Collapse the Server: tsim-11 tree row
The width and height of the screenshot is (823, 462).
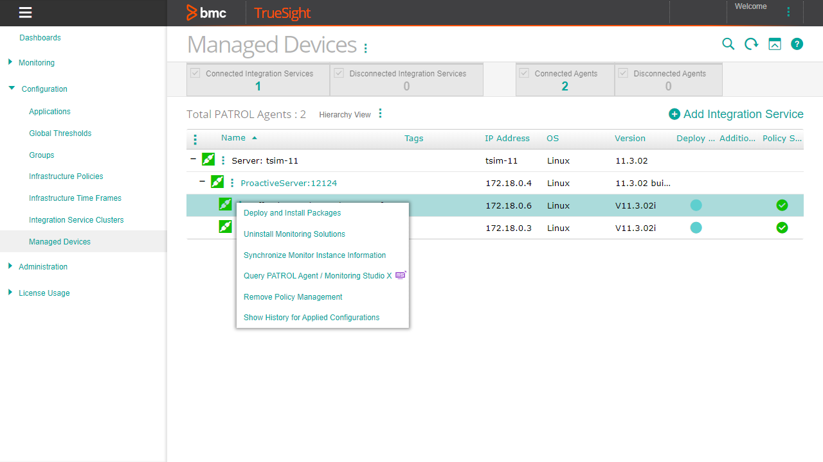point(193,159)
